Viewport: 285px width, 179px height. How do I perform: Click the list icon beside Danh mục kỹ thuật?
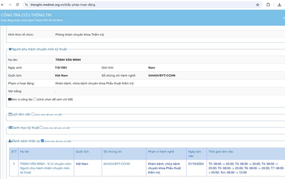(10, 128)
